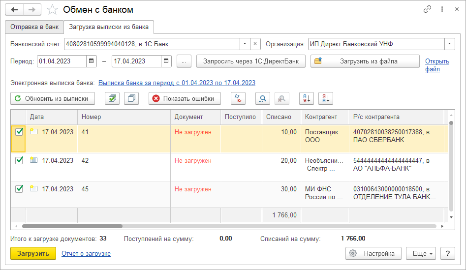
Task: Expand the Организация dropdown list
Action: point(450,44)
